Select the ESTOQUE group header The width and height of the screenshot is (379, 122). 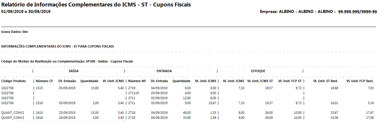(258, 71)
